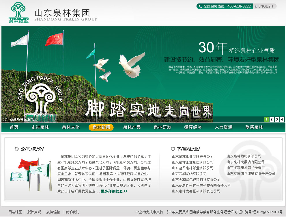Open the 联系泉林 menu item
The height and width of the screenshot is (217, 286).
(x=254, y=127)
